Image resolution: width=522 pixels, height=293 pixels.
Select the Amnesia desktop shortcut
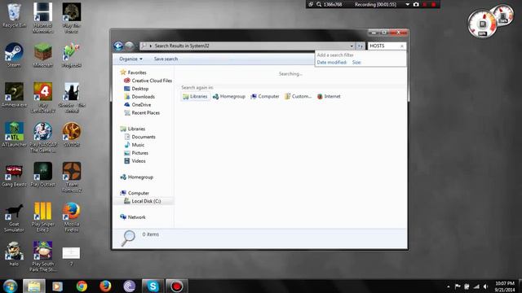pyautogui.click(x=14, y=95)
